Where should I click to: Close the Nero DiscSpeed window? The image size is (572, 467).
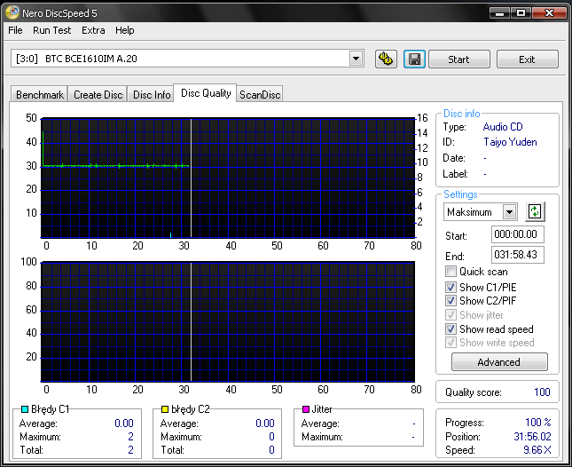point(549,12)
